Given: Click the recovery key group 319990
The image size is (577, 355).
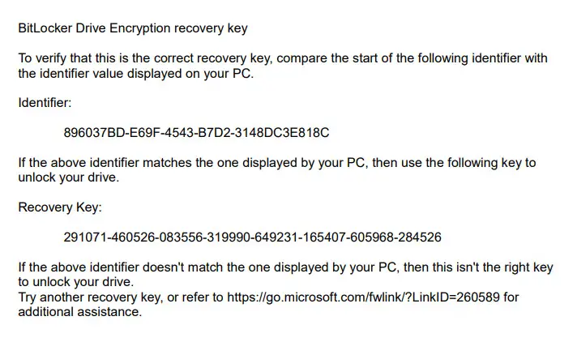Looking at the screenshot, I should pos(229,237).
